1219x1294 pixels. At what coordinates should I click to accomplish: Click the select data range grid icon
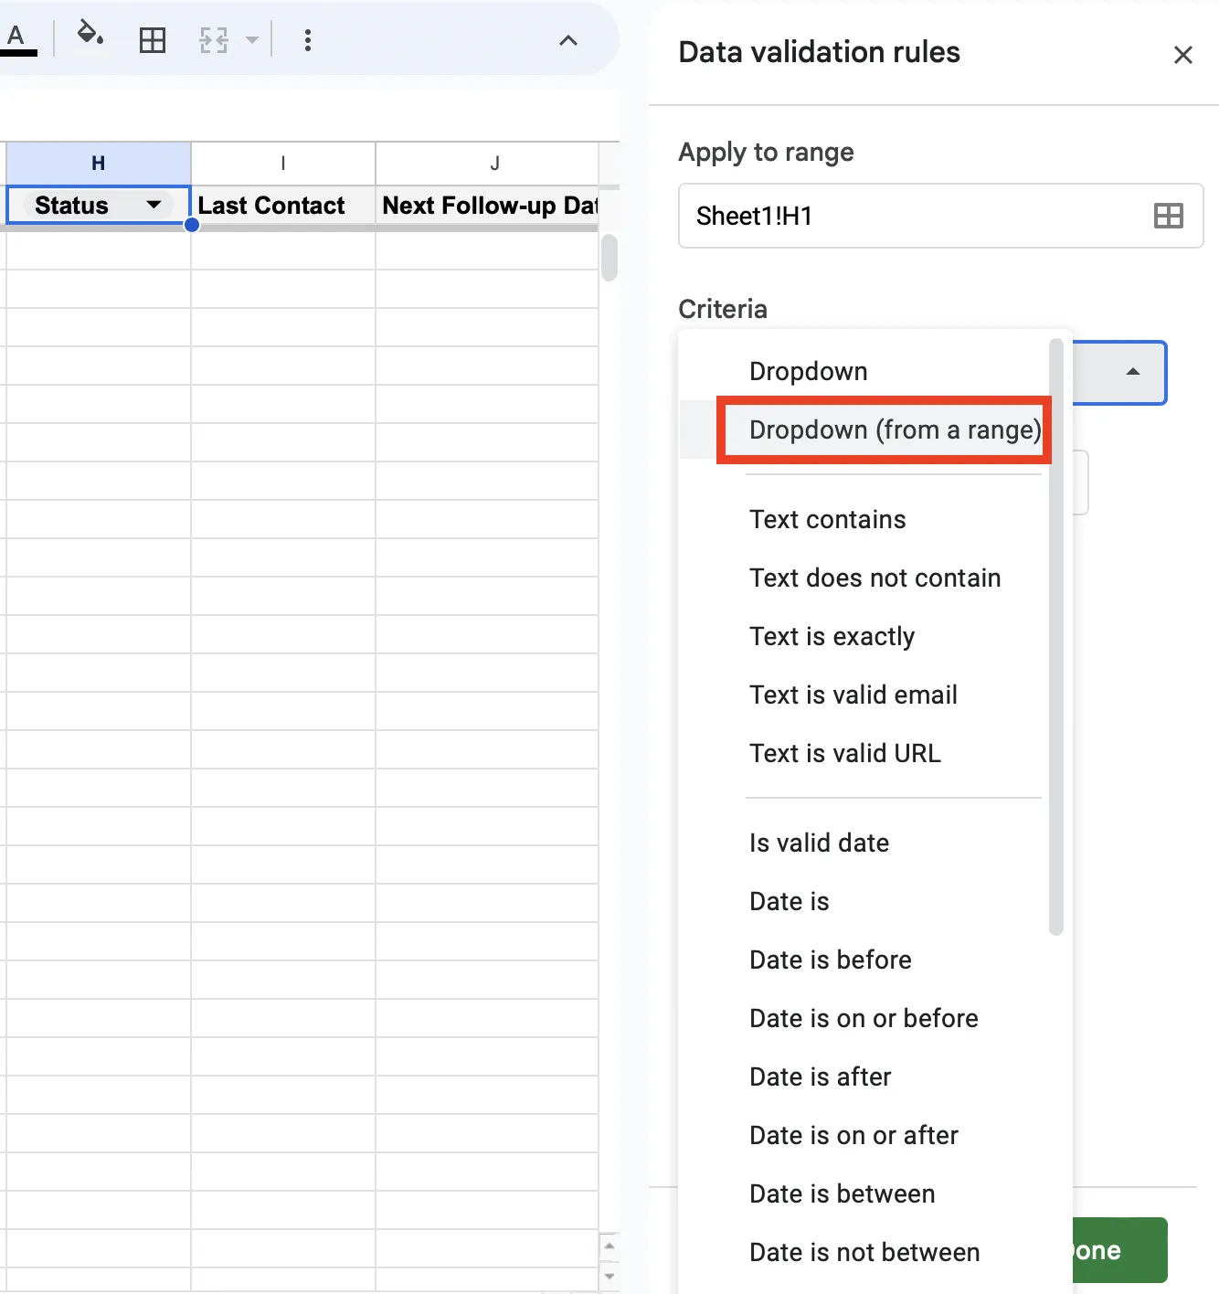1169,216
